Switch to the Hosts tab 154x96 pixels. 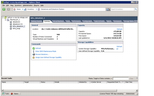pos(68,21)
